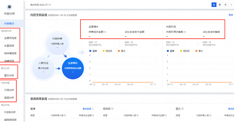
Task: Click the 生意增长 heading above 种草成交金额
Action: (x=94, y=27)
